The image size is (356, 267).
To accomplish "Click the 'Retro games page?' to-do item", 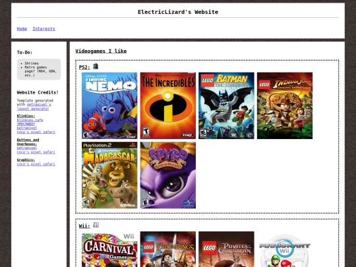I will (x=40, y=71).
